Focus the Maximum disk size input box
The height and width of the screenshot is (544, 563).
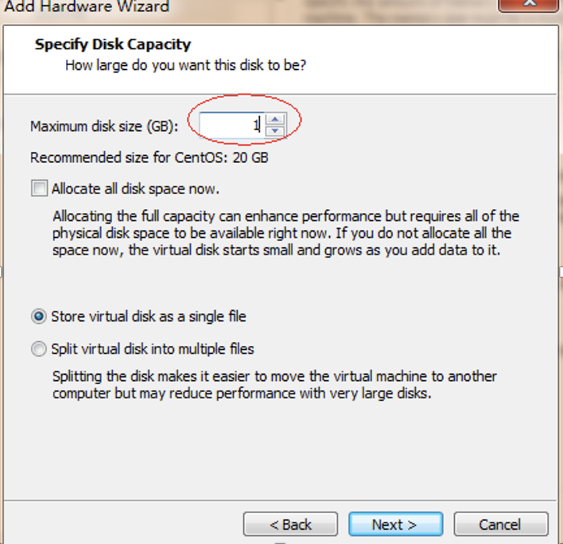(x=232, y=125)
